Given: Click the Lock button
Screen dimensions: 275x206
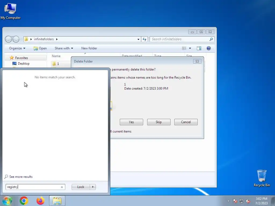Looking at the screenshot, I should pos(81,187).
